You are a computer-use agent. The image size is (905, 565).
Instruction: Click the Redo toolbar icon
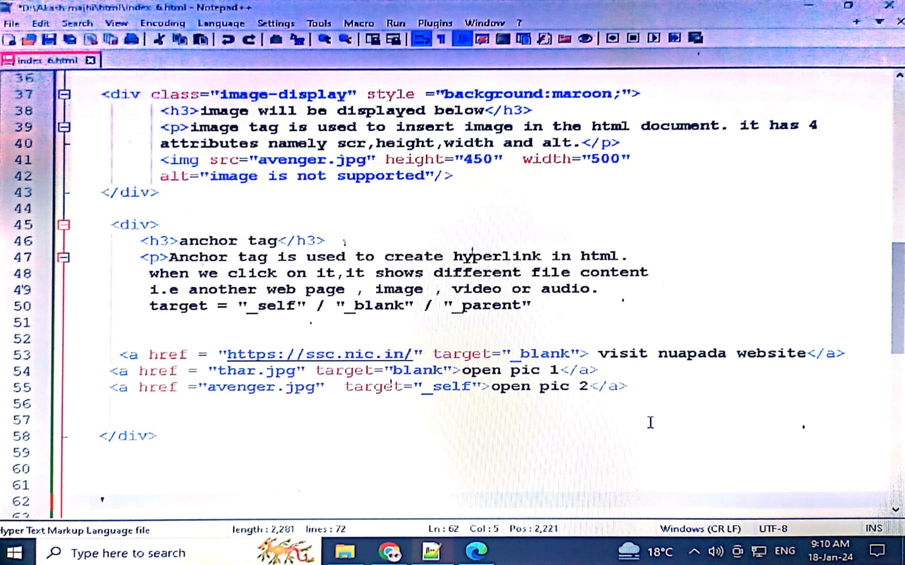[248, 39]
